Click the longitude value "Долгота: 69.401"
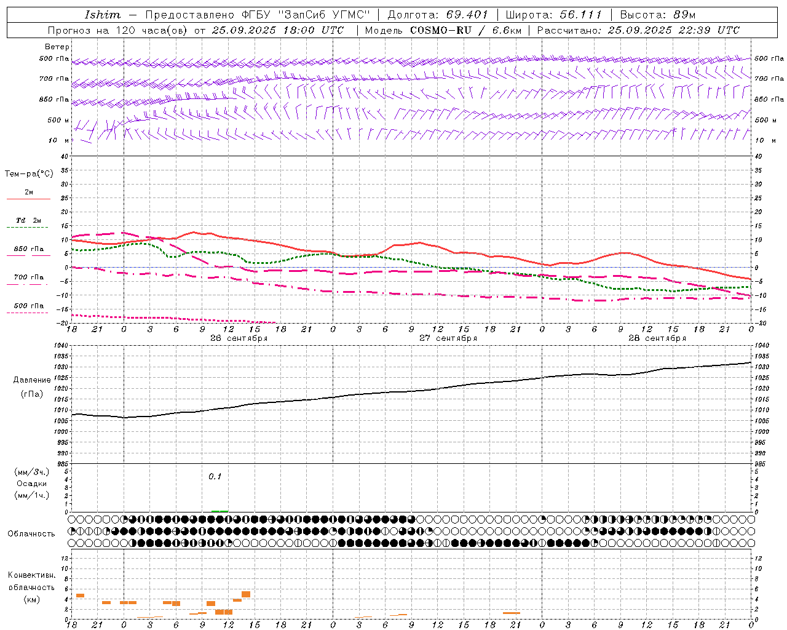The image size is (787, 630). coord(438,15)
